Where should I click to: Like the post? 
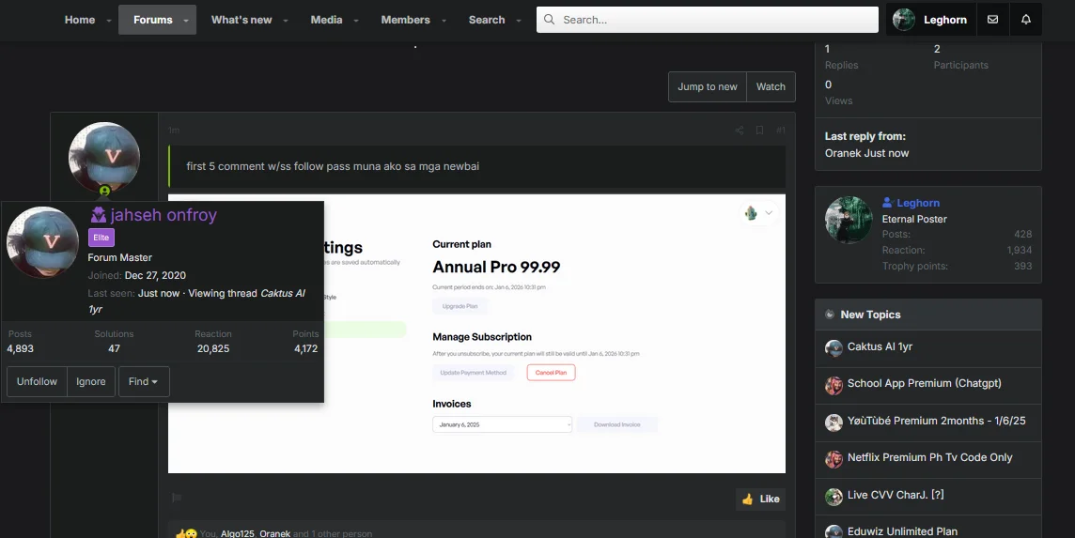[761, 499]
